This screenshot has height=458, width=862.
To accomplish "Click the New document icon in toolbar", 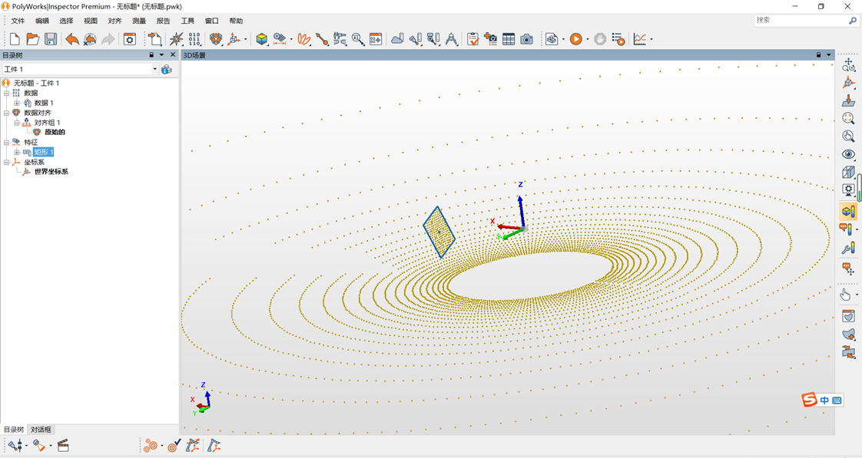I will point(15,39).
